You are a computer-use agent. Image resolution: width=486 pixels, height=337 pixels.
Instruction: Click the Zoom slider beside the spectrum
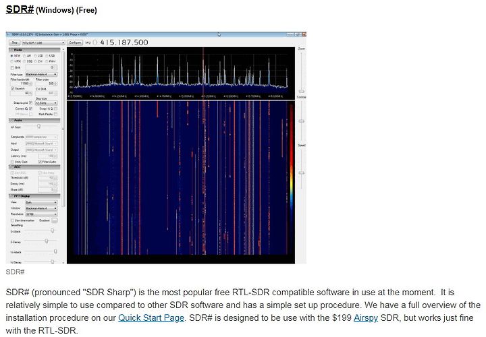301,73
